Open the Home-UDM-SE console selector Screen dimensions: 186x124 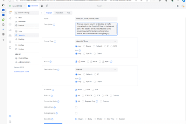point(17,6)
